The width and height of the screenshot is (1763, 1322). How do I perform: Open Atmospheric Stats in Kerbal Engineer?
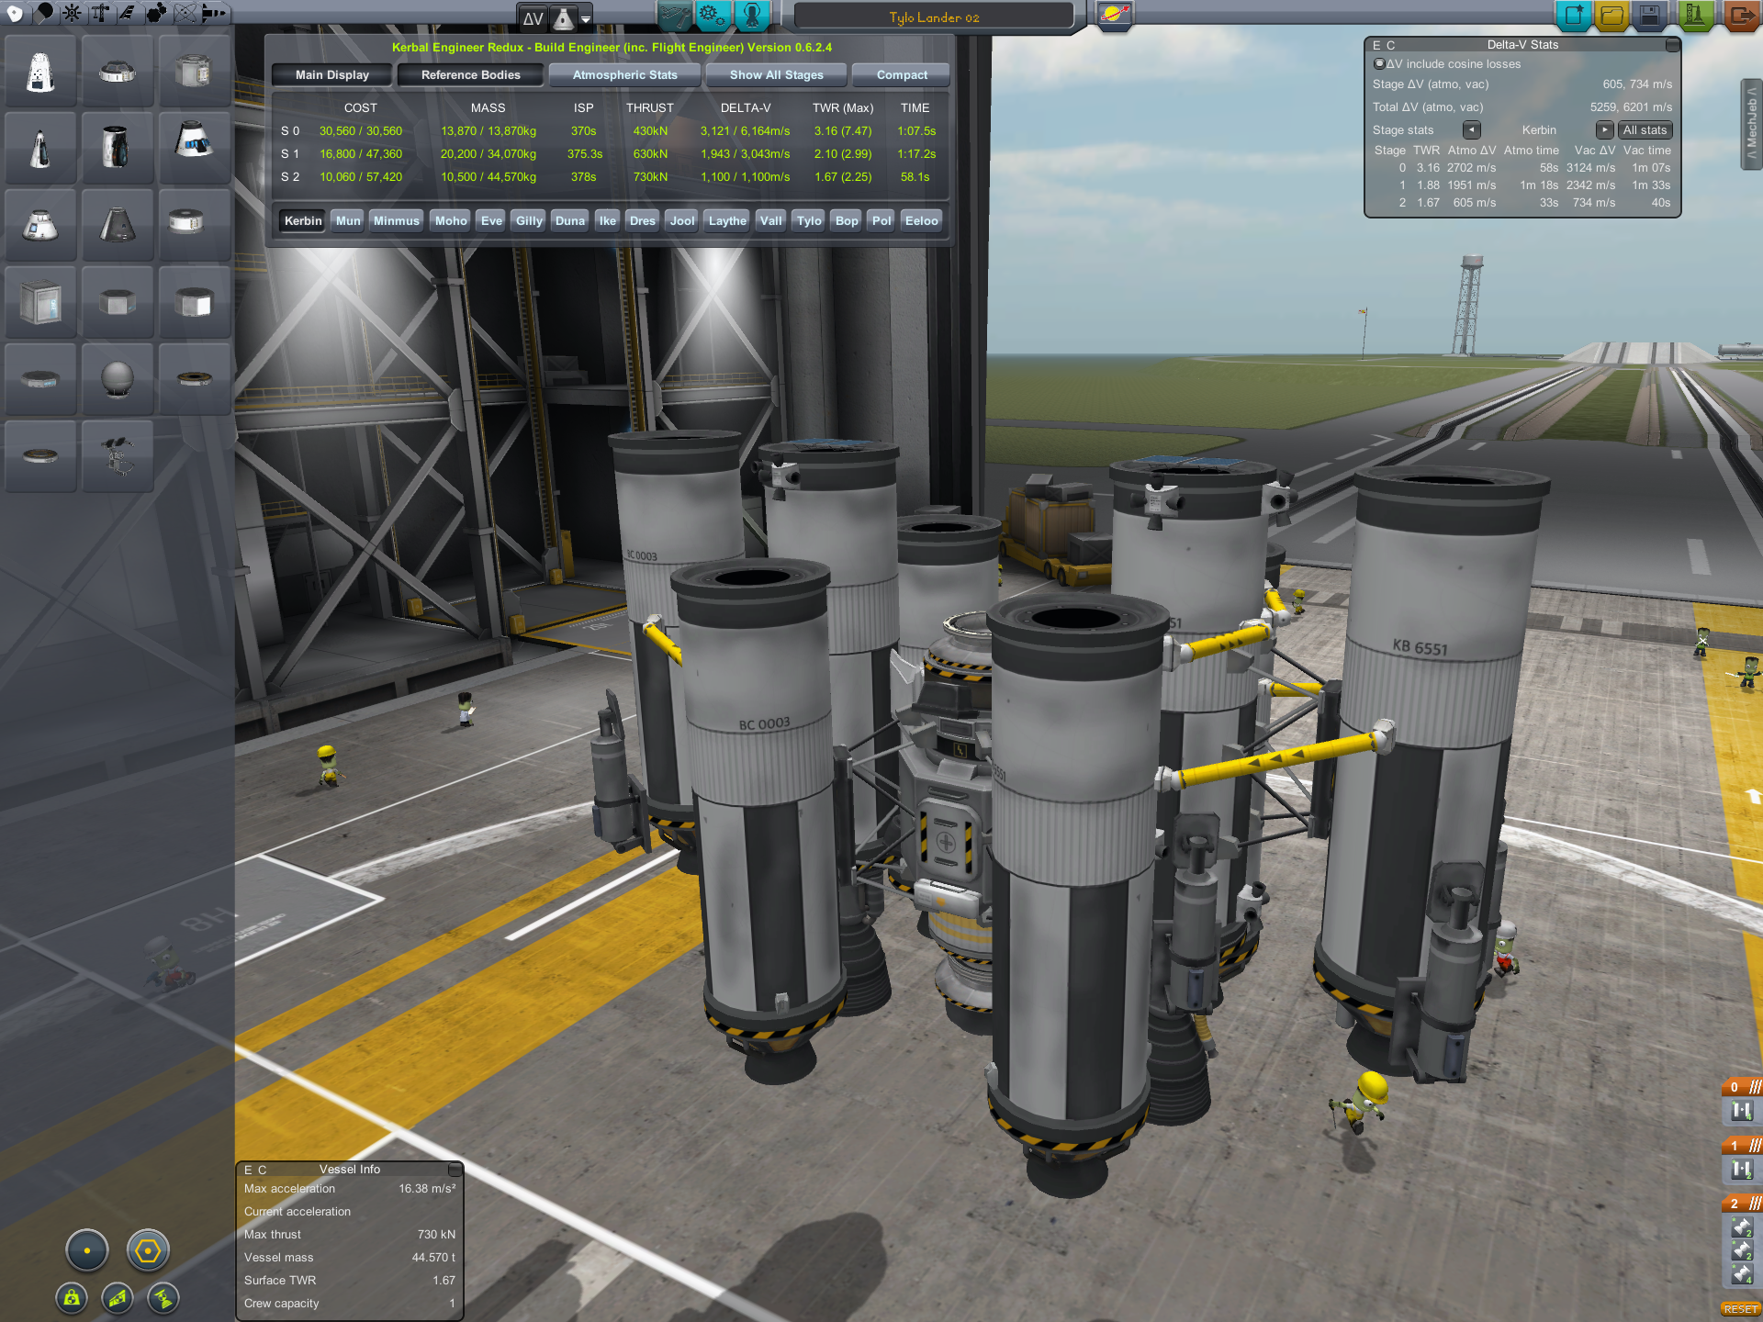[625, 75]
